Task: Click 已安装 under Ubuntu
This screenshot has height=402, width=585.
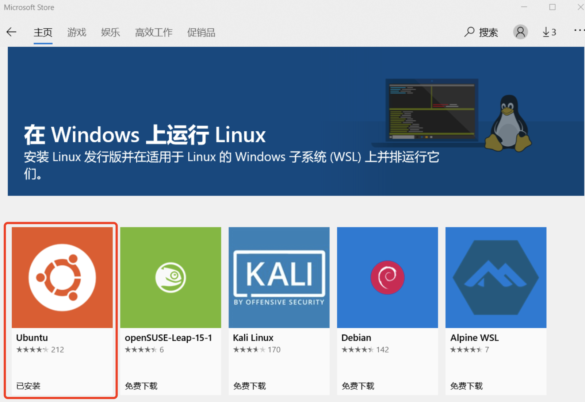Action: [x=28, y=386]
